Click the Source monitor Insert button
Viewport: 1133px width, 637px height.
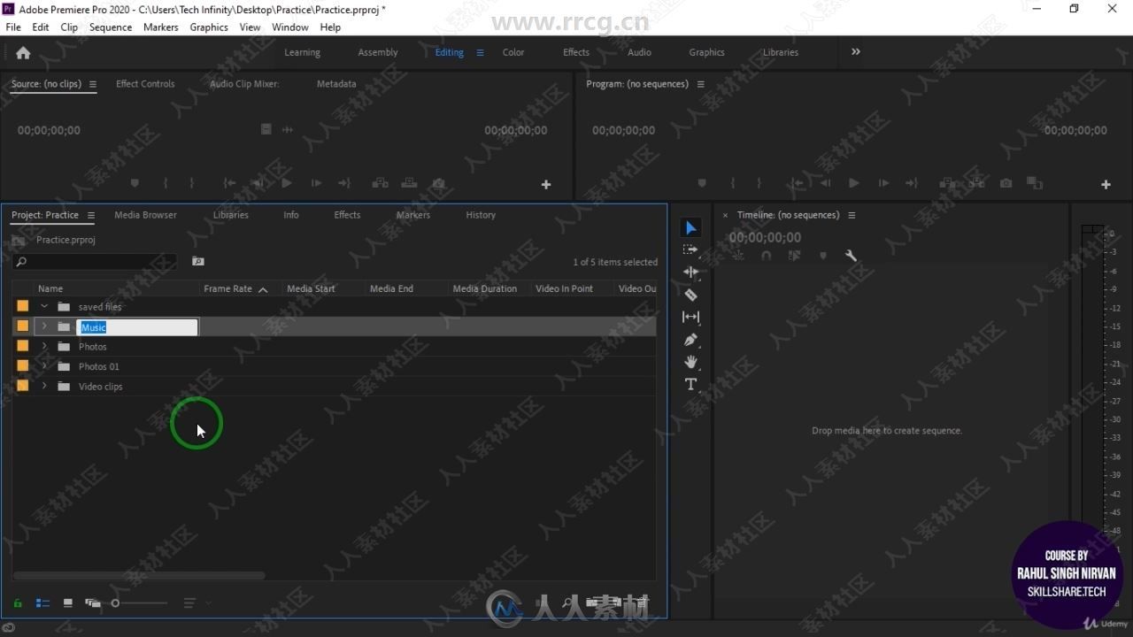380,183
